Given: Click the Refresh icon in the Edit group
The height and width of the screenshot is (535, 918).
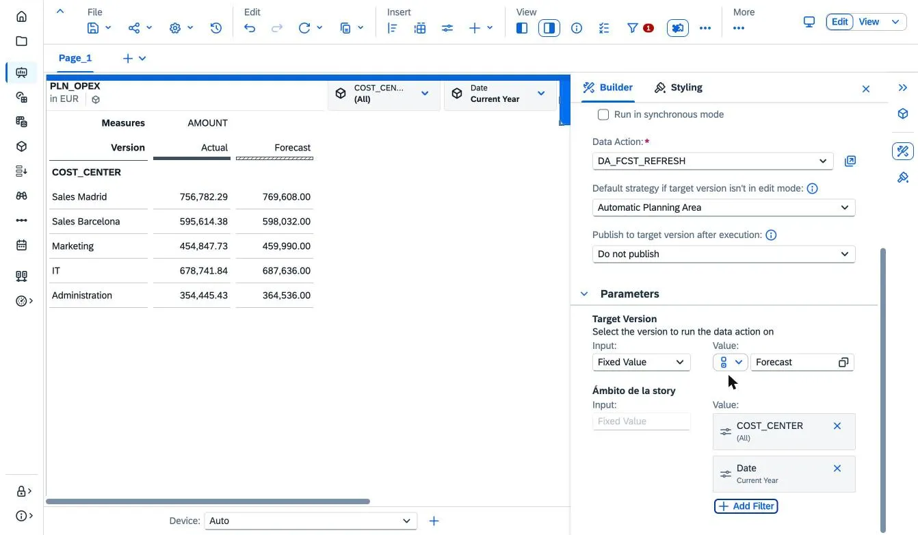Looking at the screenshot, I should (x=304, y=28).
